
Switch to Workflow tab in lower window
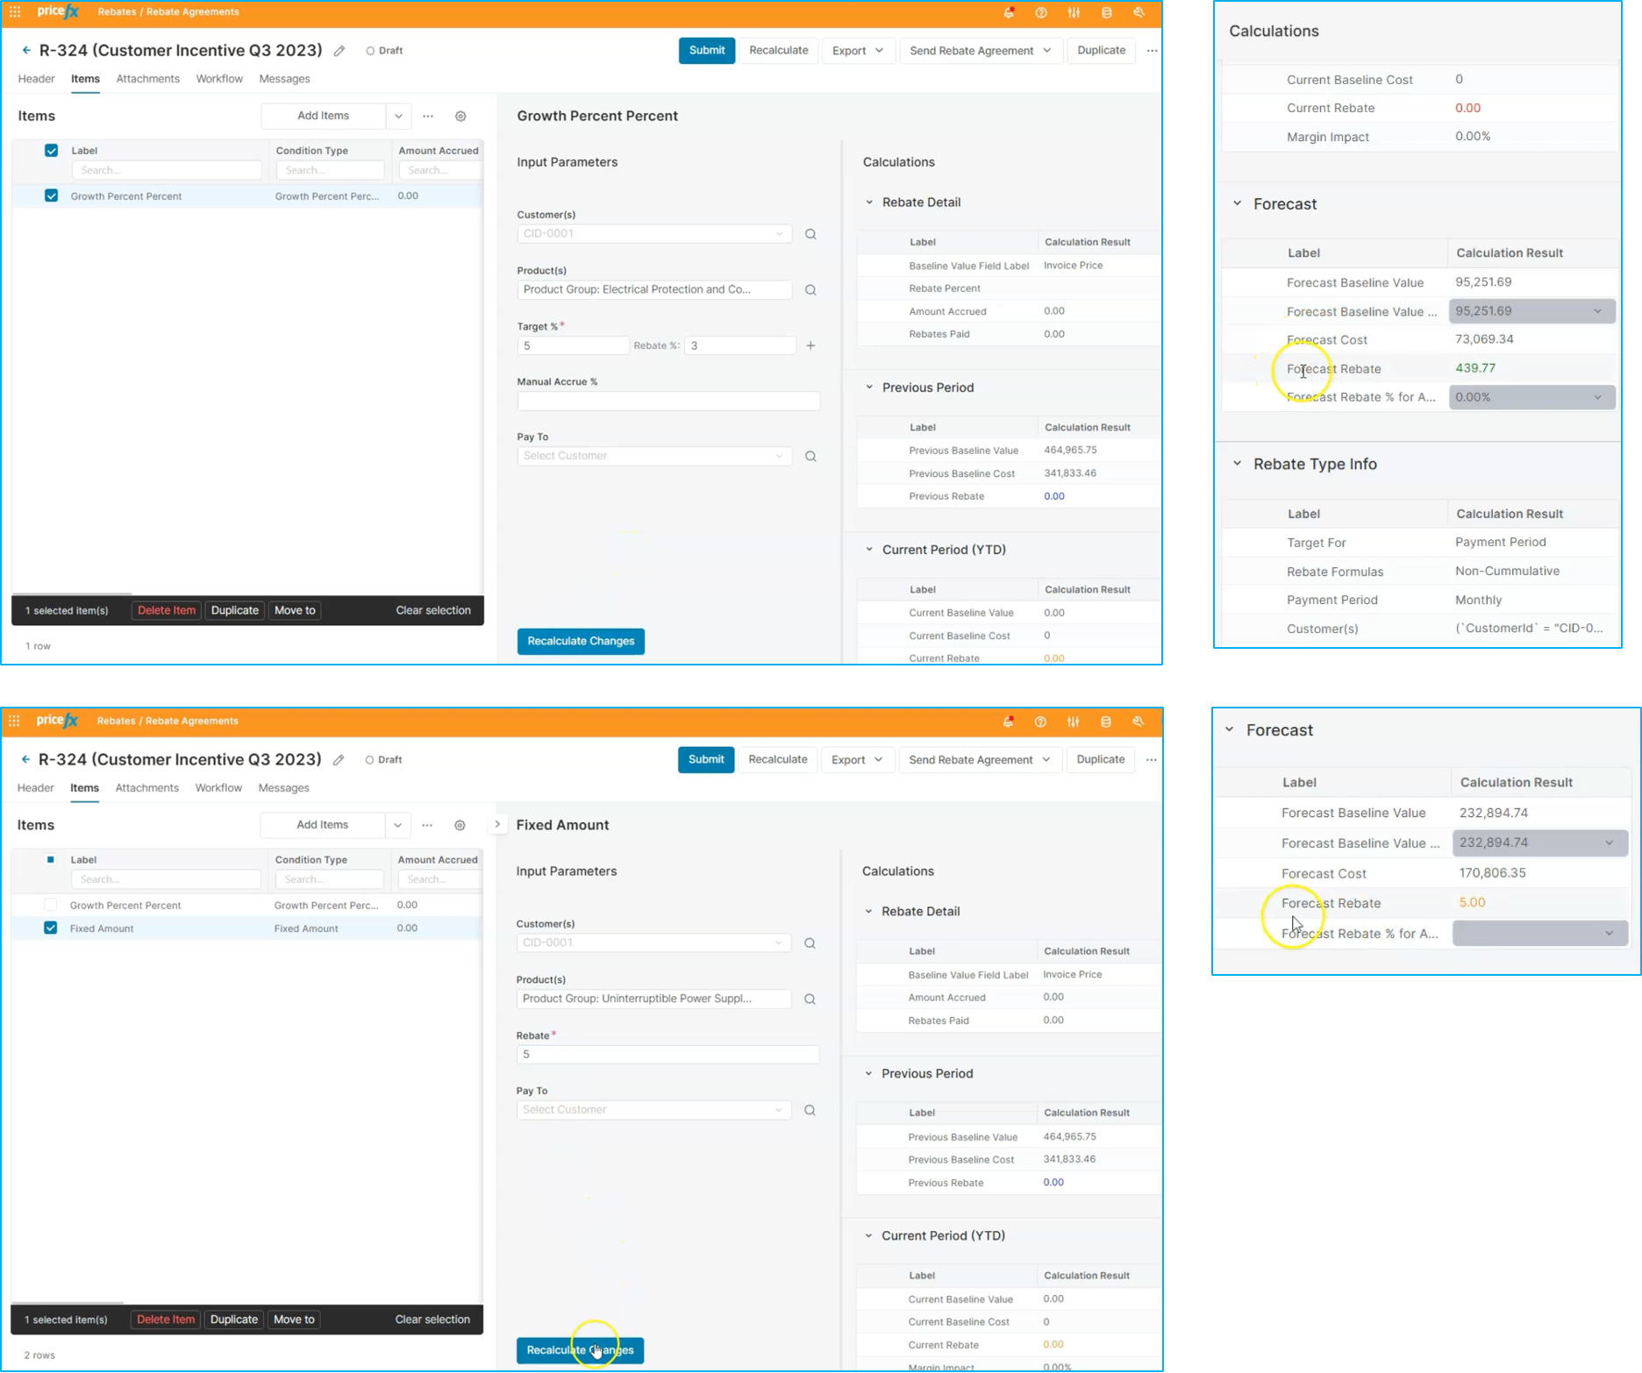(218, 788)
